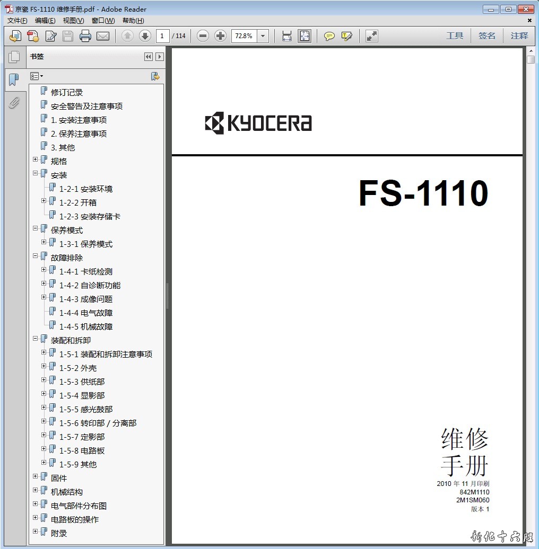Image resolution: width=539 pixels, height=549 pixels.
Task: Toggle read mode full-screen icon
Action: (x=372, y=36)
